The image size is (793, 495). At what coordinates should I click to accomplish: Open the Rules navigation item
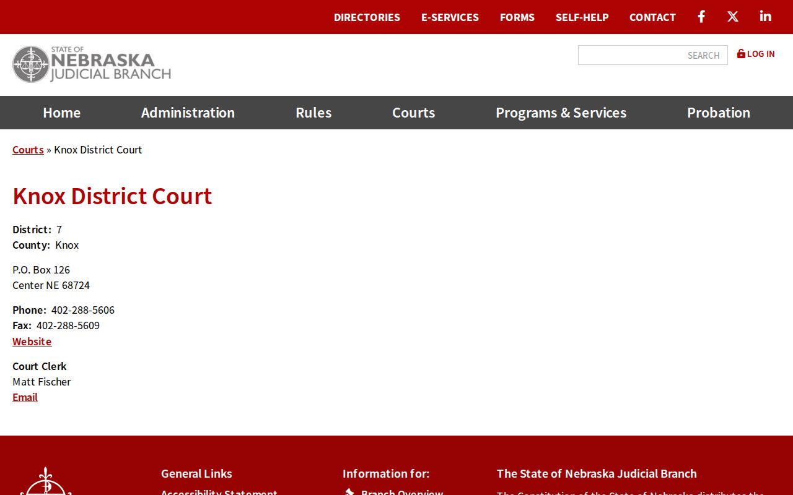pos(313,113)
